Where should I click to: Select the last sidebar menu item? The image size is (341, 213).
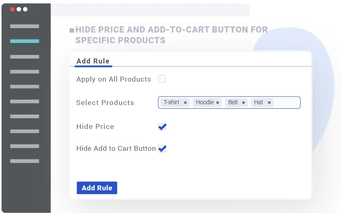coord(25,161)
